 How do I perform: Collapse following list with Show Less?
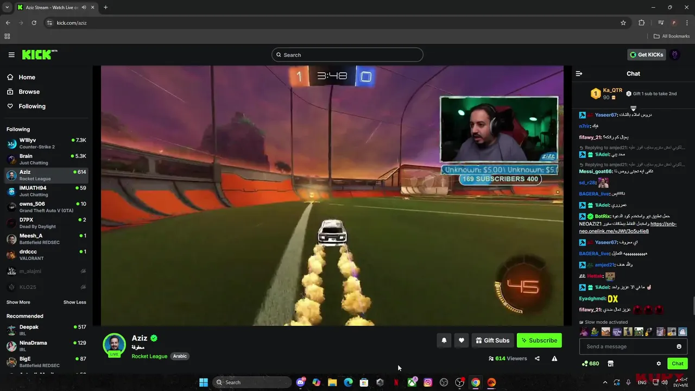pos(74,302)
